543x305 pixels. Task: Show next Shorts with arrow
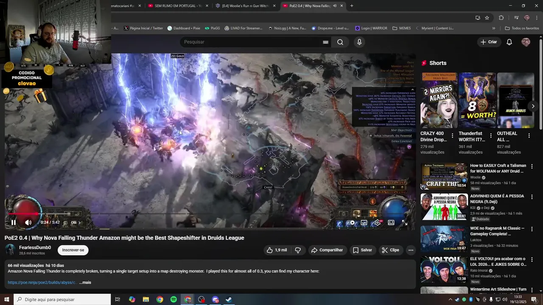[533, 106]
